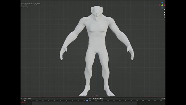
Task: Click the negative X axis on gizmo left
Action: 159,5
